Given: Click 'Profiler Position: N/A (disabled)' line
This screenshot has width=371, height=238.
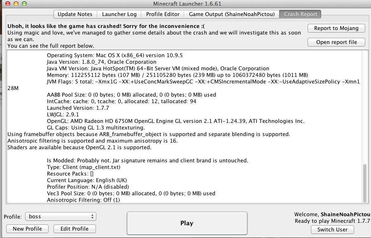Looking at the screenshot, I should (x=88, y=187).
